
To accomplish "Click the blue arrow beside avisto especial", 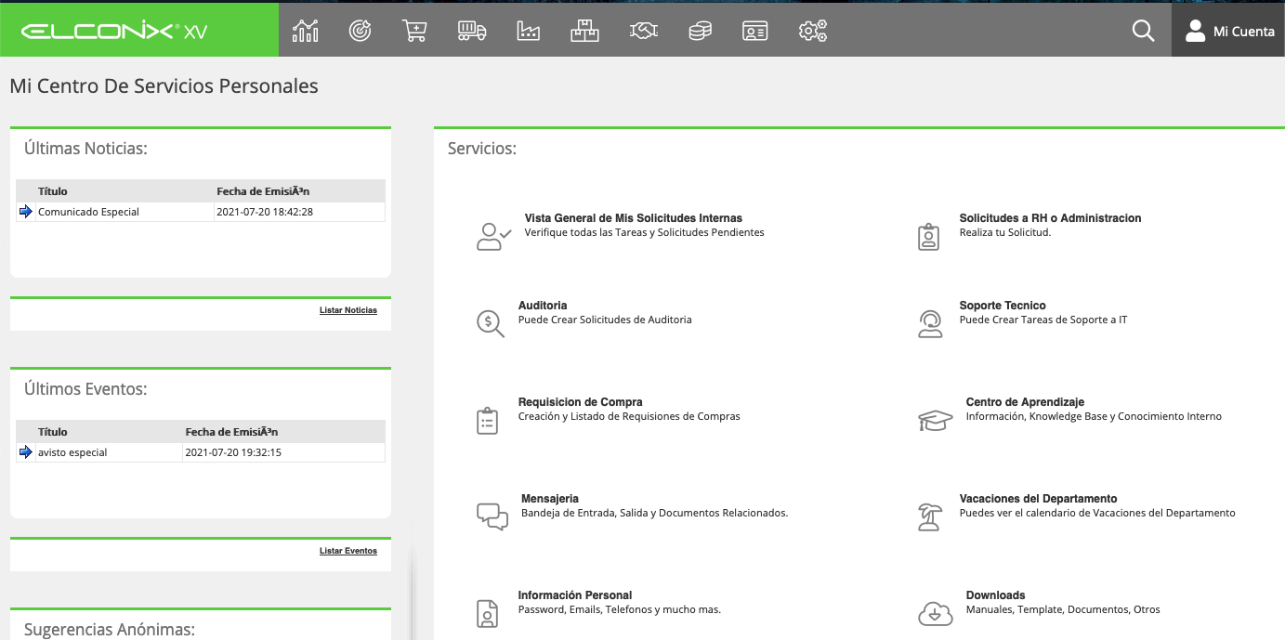I will coord(25,452).
